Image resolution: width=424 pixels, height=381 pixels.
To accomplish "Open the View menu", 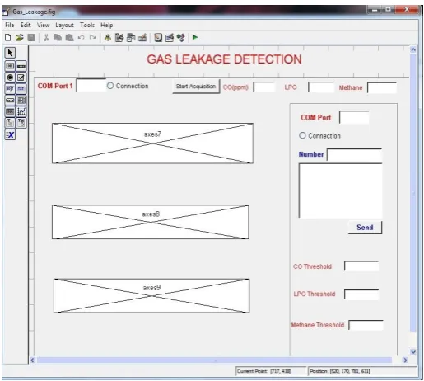I will 44,25.
